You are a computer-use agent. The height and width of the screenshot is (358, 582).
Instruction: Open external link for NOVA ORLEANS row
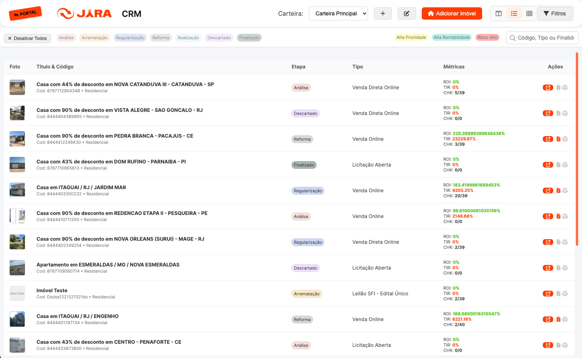coord(548,242)
